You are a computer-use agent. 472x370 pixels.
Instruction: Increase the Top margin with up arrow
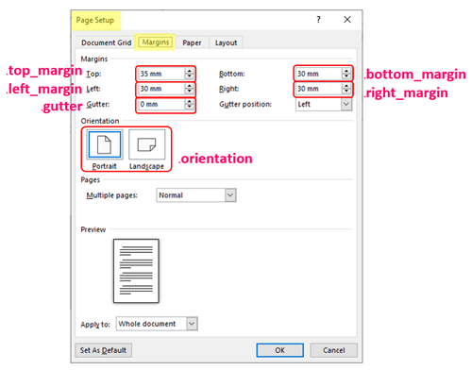click(x=189, y=71)
